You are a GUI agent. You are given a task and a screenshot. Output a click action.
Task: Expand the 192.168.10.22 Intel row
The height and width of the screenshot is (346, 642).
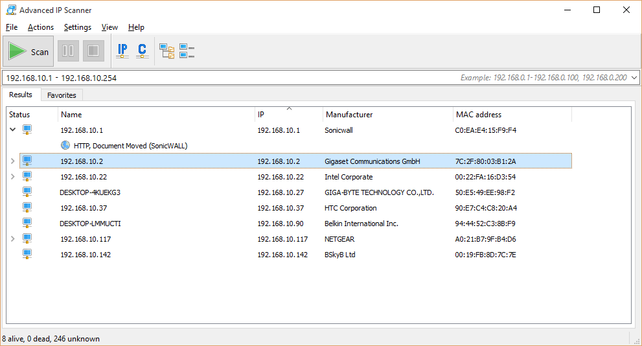13,176
